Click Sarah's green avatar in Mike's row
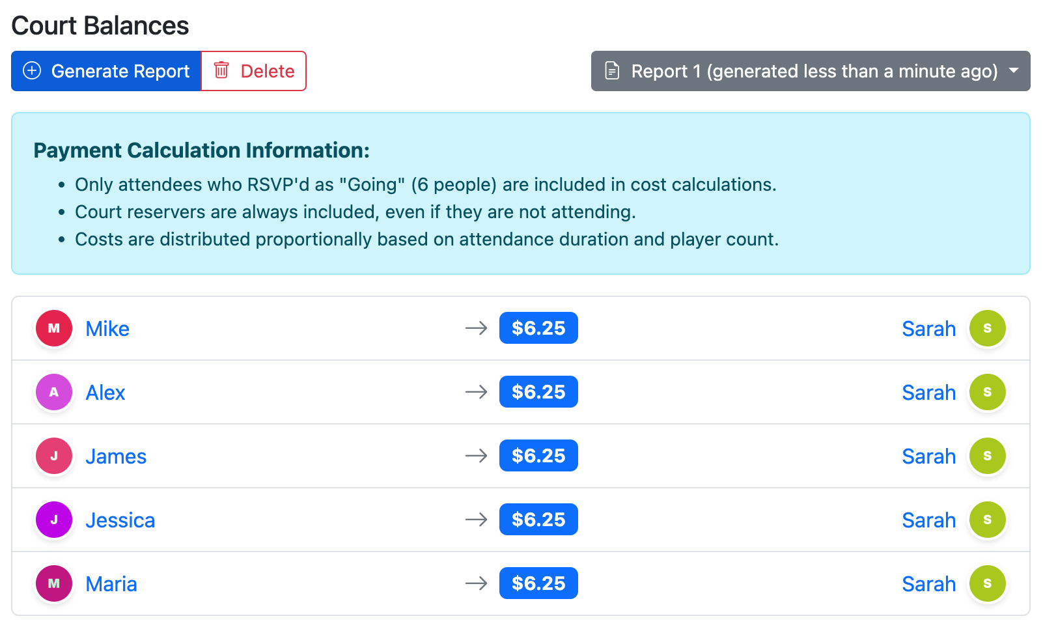The height and width of the screenshot is (629, 1043). coord(987,329)
